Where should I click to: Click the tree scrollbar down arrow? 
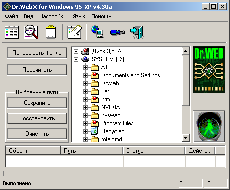click(185, 138)
